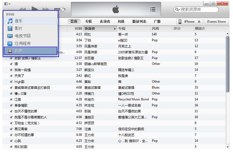Switch to the 专辑 tab
233x152 pixels.
88,21
